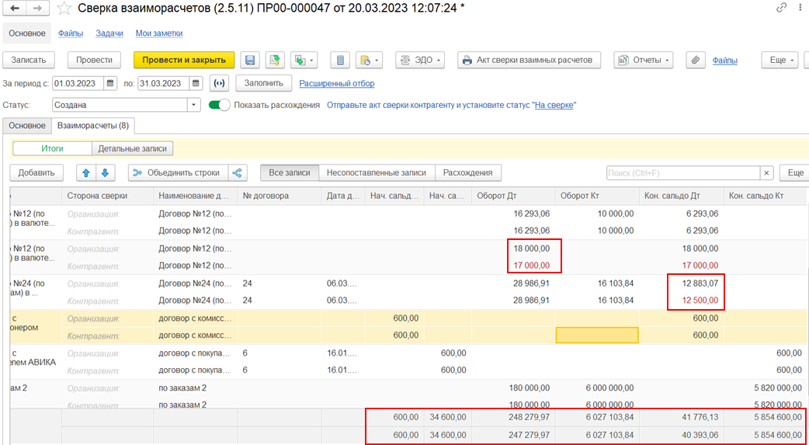
Task: Toggle Показать расхождения switch
Action: tap(220, 105)
